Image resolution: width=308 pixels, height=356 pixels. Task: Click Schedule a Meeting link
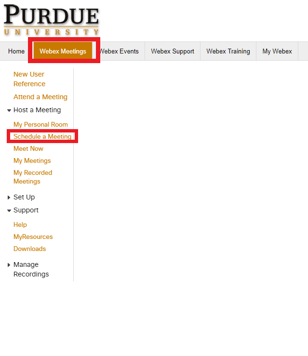42,136
